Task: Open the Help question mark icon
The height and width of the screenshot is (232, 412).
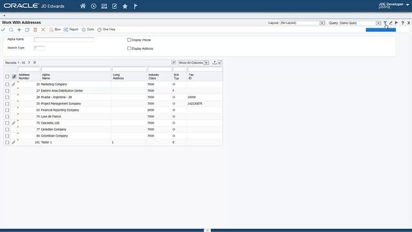Action: pyautogui.click(x=402, y=23)
